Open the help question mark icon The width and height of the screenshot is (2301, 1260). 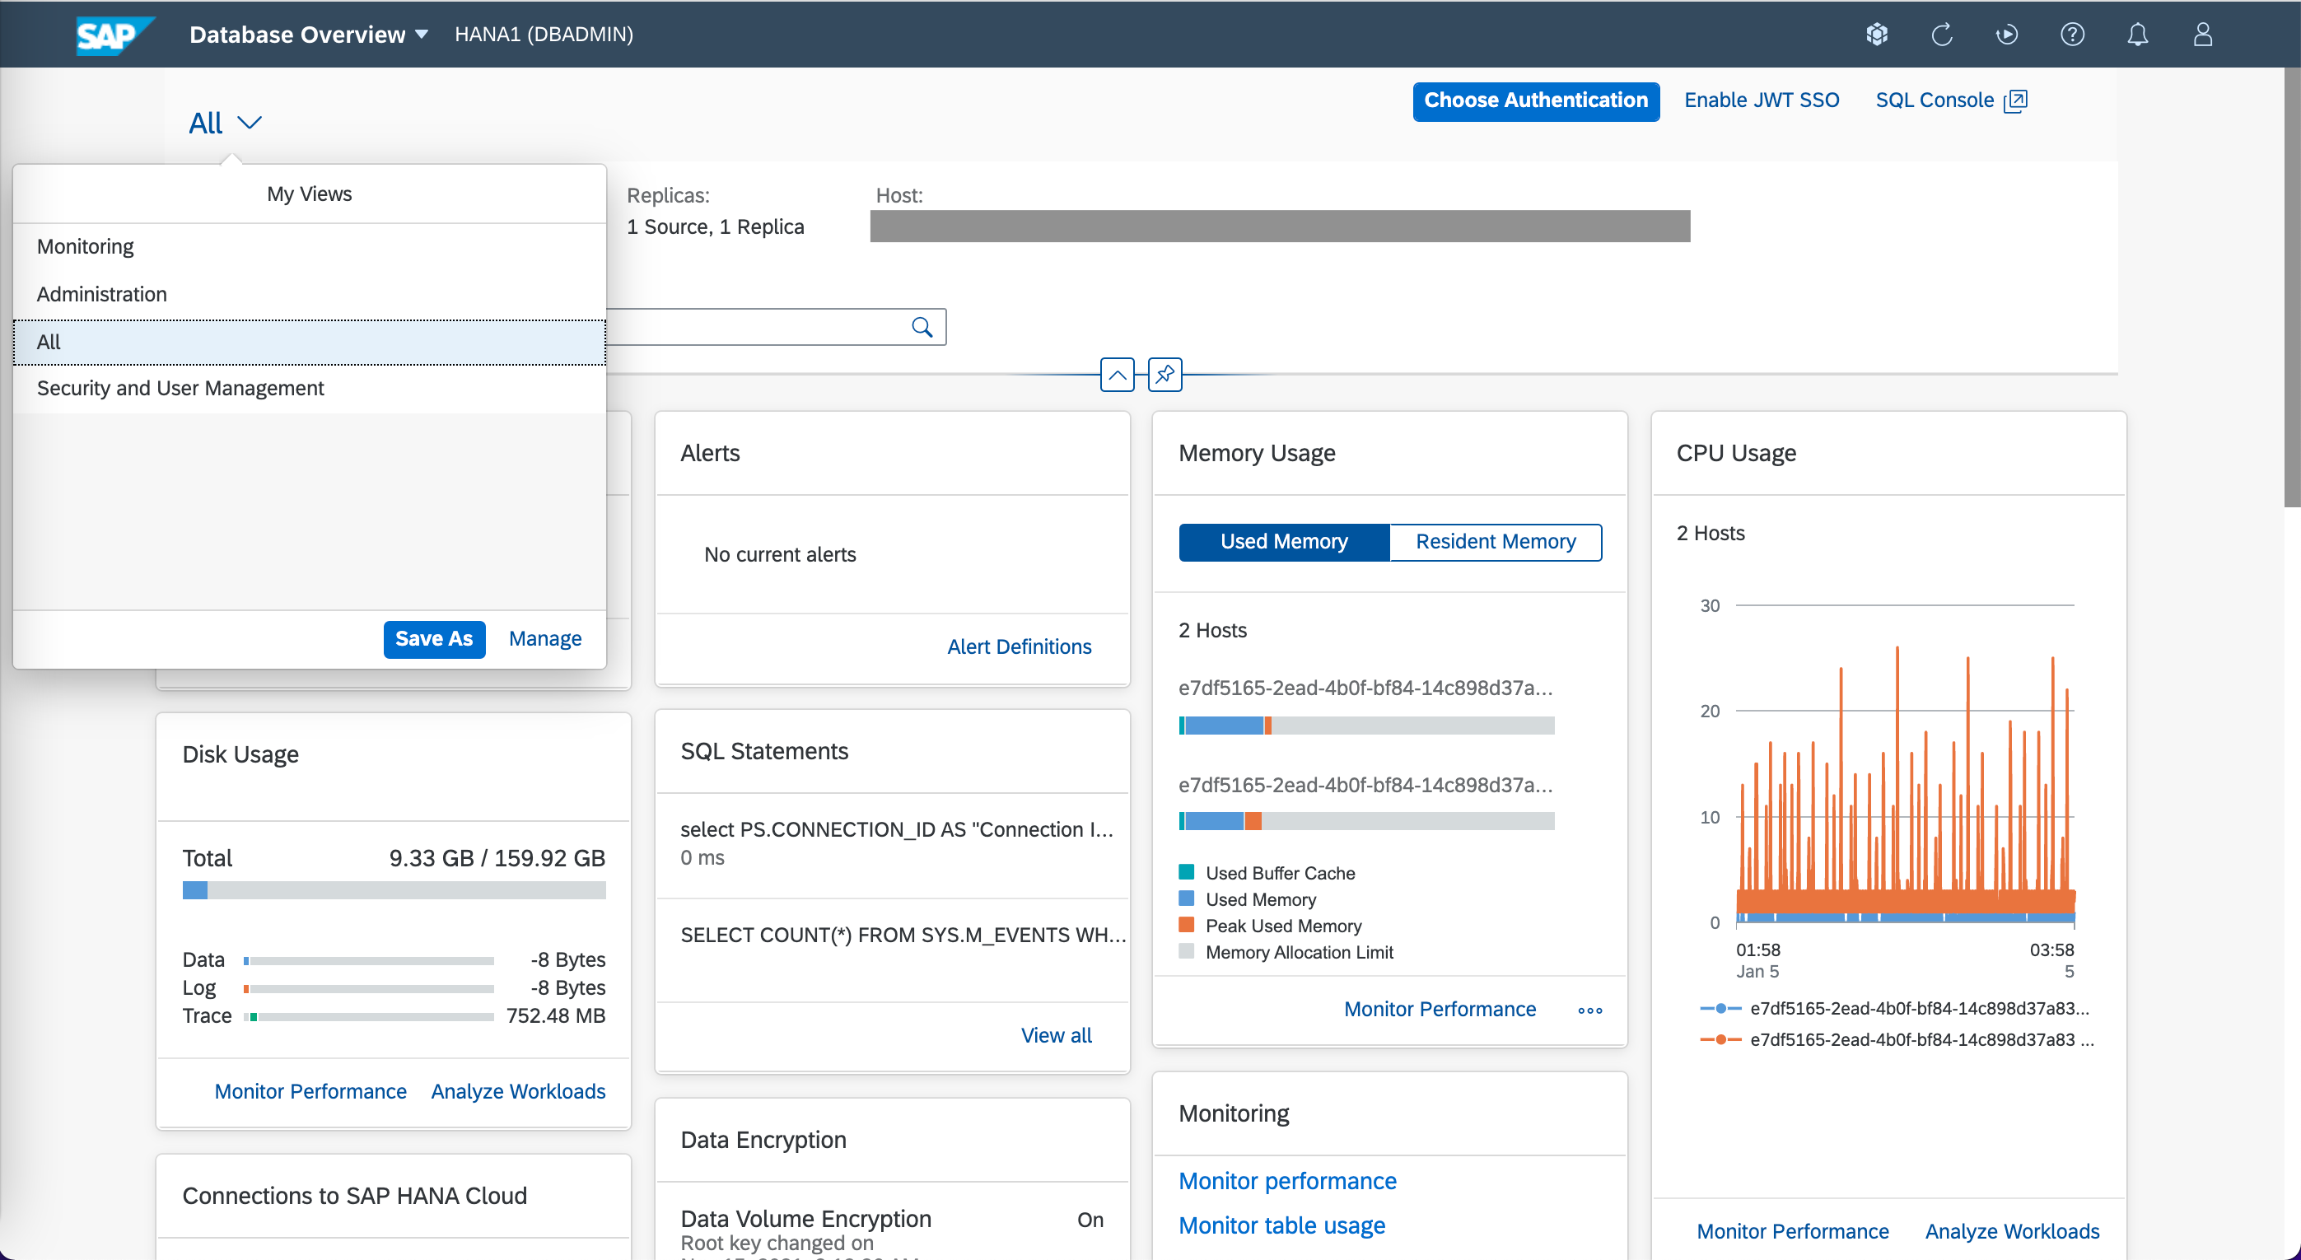[x=2072, y=35]
